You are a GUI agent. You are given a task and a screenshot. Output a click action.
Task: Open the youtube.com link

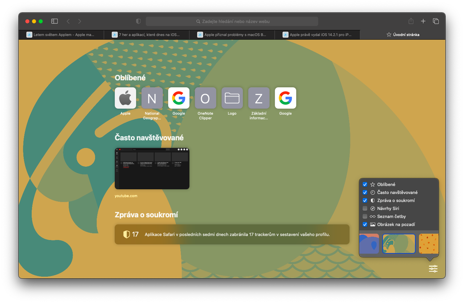[126, 196]
